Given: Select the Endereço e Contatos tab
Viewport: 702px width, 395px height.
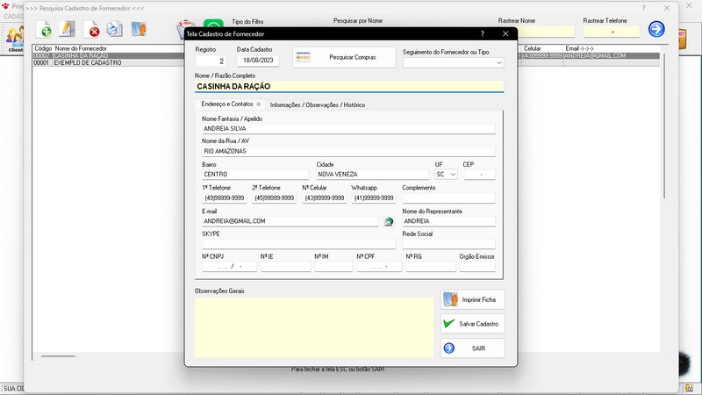Looking at the screenshot, I should (x=231, y=104).
